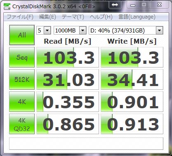Click the Write [MB/s] column header
Image resolution: width=172 pixels, height=156 pixels.
132,41
